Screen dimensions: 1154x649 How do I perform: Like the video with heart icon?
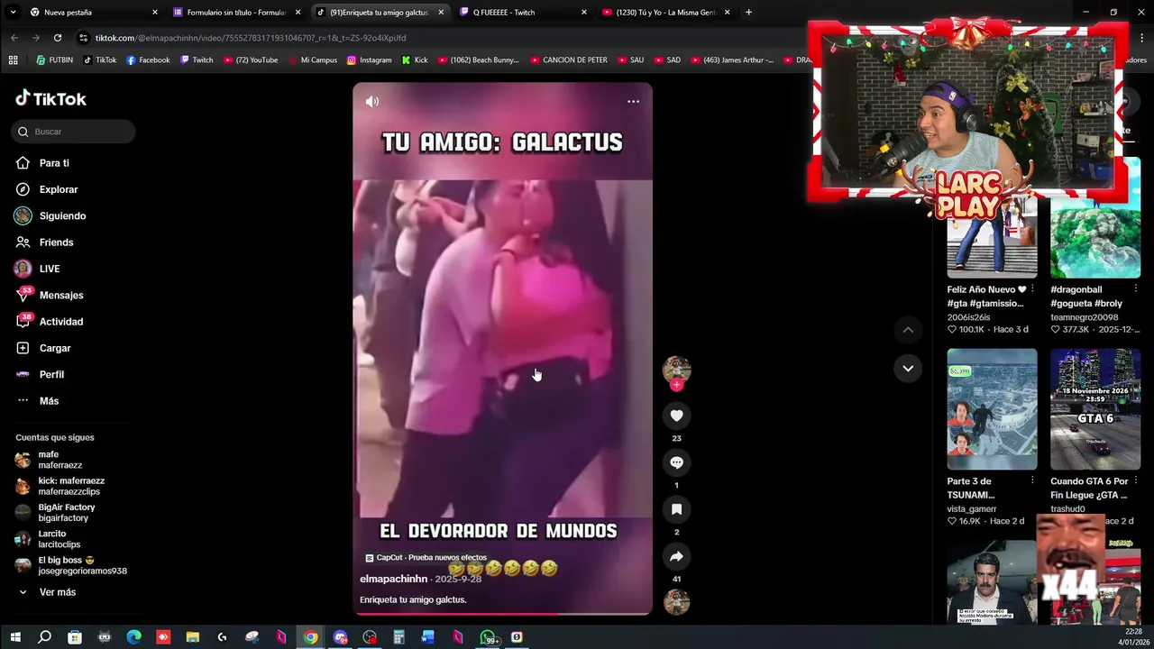[x=676, y=416]
